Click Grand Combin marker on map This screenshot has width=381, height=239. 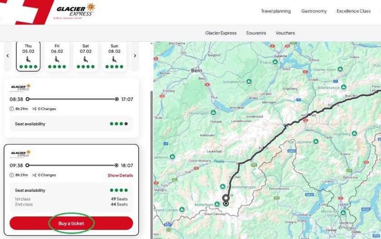[x=182, y=209]
